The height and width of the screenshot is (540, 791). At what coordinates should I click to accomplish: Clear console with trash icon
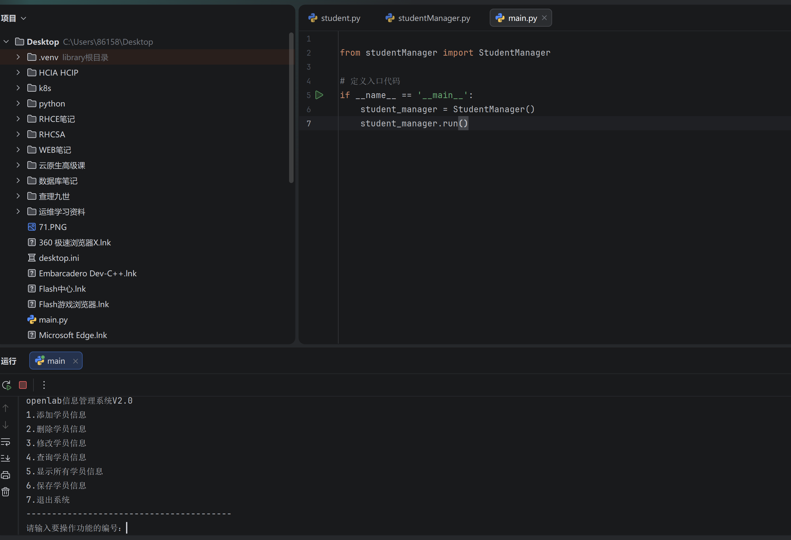(5, 492)
